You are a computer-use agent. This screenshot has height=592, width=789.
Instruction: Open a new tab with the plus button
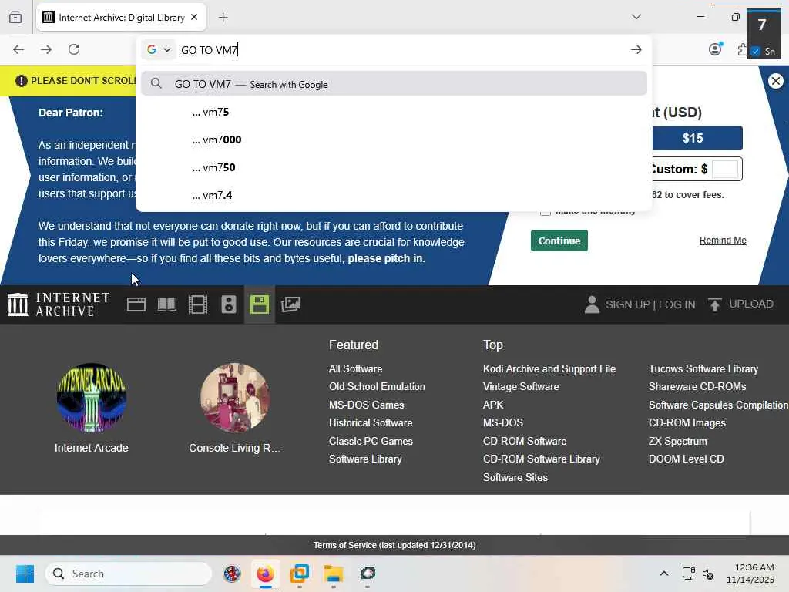click(x=223, y=18)
